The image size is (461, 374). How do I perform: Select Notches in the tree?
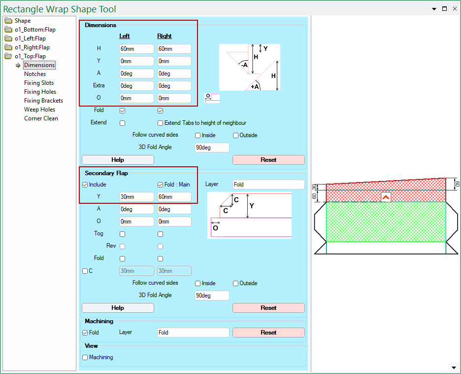(35, 74)
